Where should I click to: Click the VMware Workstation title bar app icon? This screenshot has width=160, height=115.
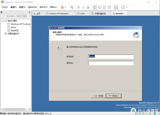(2, 2)
